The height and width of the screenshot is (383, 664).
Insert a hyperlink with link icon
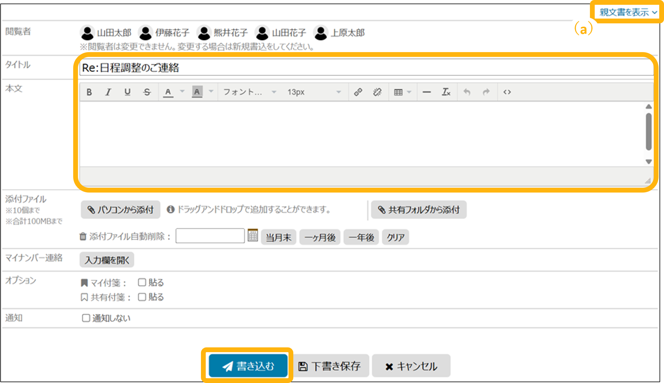(x=358, y=92)
